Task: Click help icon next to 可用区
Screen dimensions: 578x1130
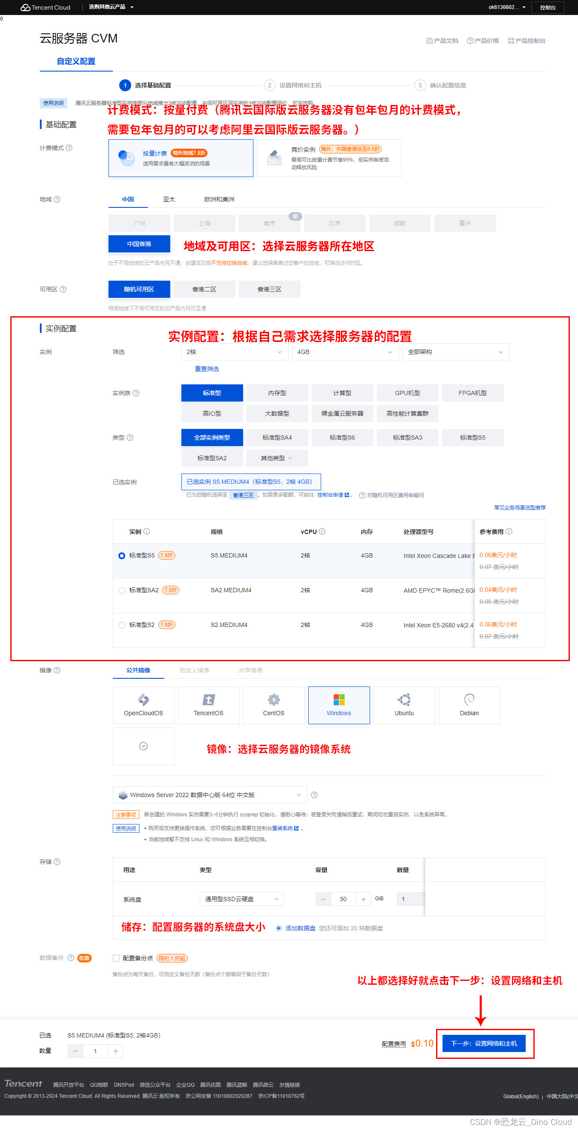Action: 63,289
